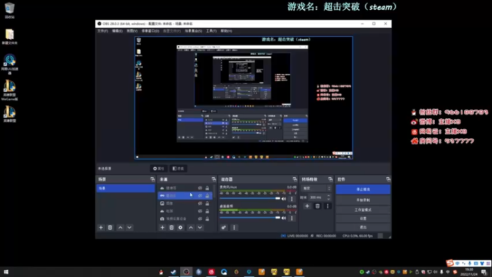The height and width of the screenshot is (277, 492).
Task: Move the selected source up
Action: tap(191, 227)
